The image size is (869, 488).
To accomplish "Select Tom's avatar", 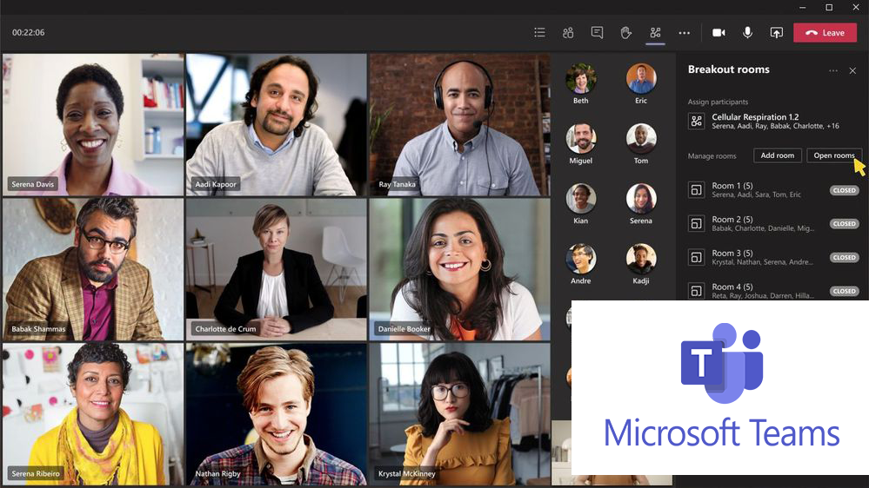I will click(x=641, y=138).
